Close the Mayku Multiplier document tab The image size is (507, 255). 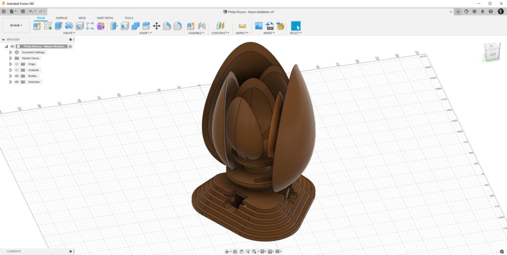(x=451, y=11)
